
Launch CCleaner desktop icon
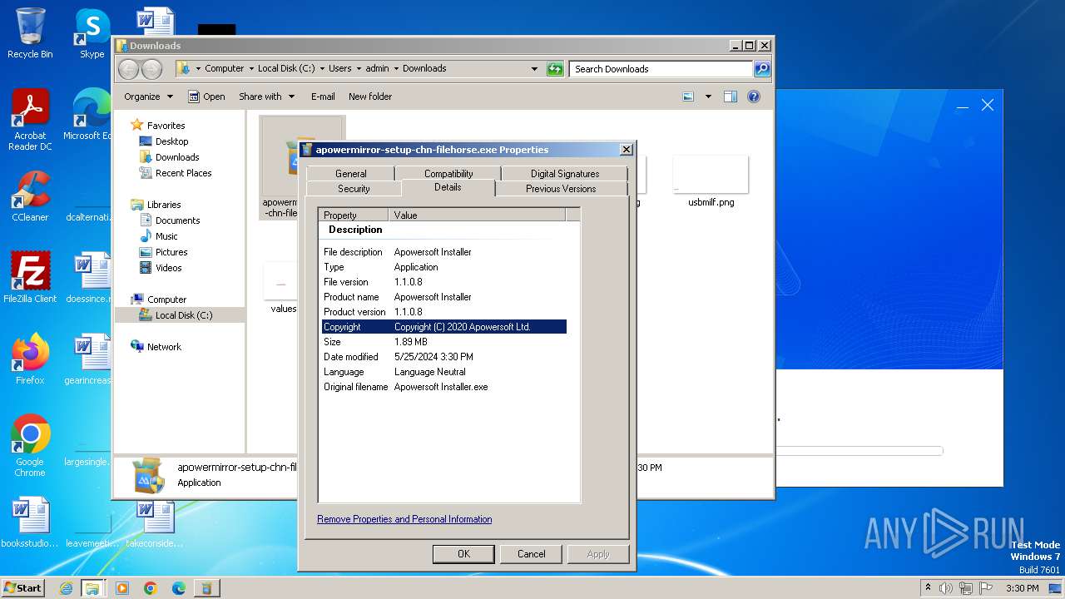pos(30,196)
